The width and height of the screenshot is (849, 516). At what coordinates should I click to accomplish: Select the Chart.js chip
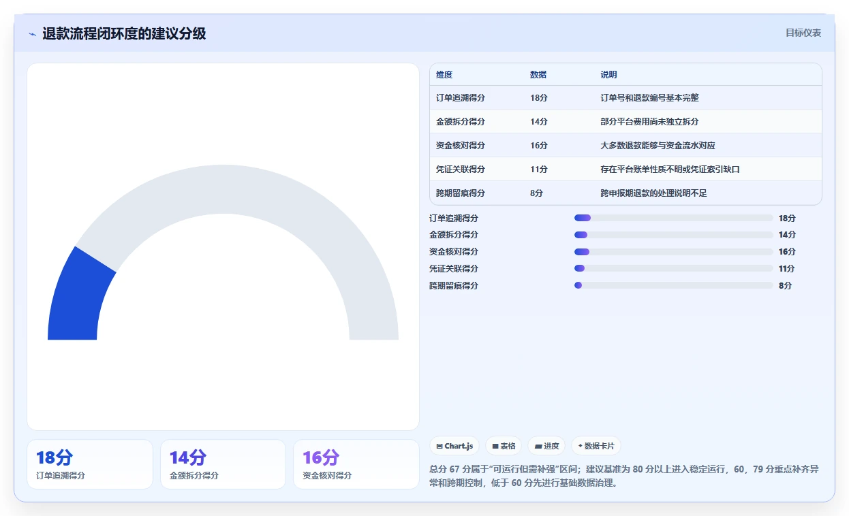tap(454, 446)
